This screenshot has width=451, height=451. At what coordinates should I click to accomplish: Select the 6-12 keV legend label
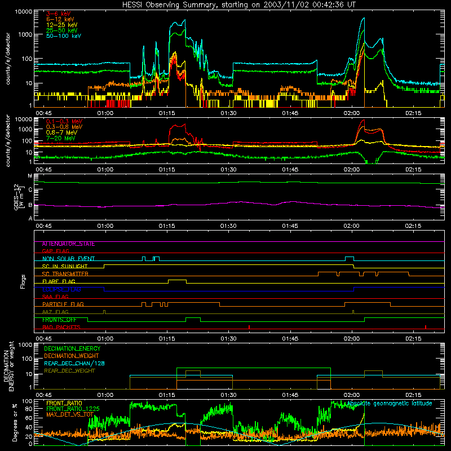click(60, 19)
